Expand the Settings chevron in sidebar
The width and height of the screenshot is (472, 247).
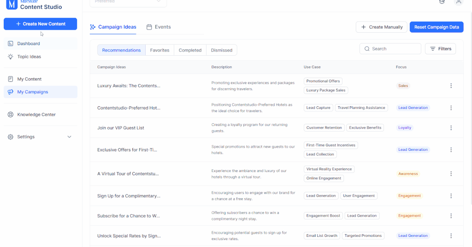pos(69,137)
